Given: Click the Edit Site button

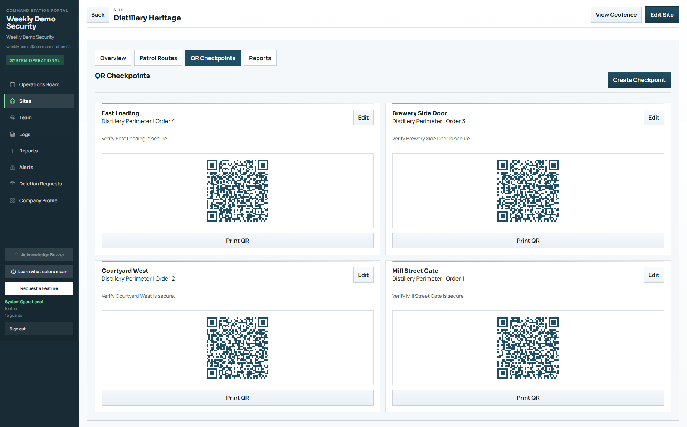Looking at the screenshot, I should coord(662,15).
